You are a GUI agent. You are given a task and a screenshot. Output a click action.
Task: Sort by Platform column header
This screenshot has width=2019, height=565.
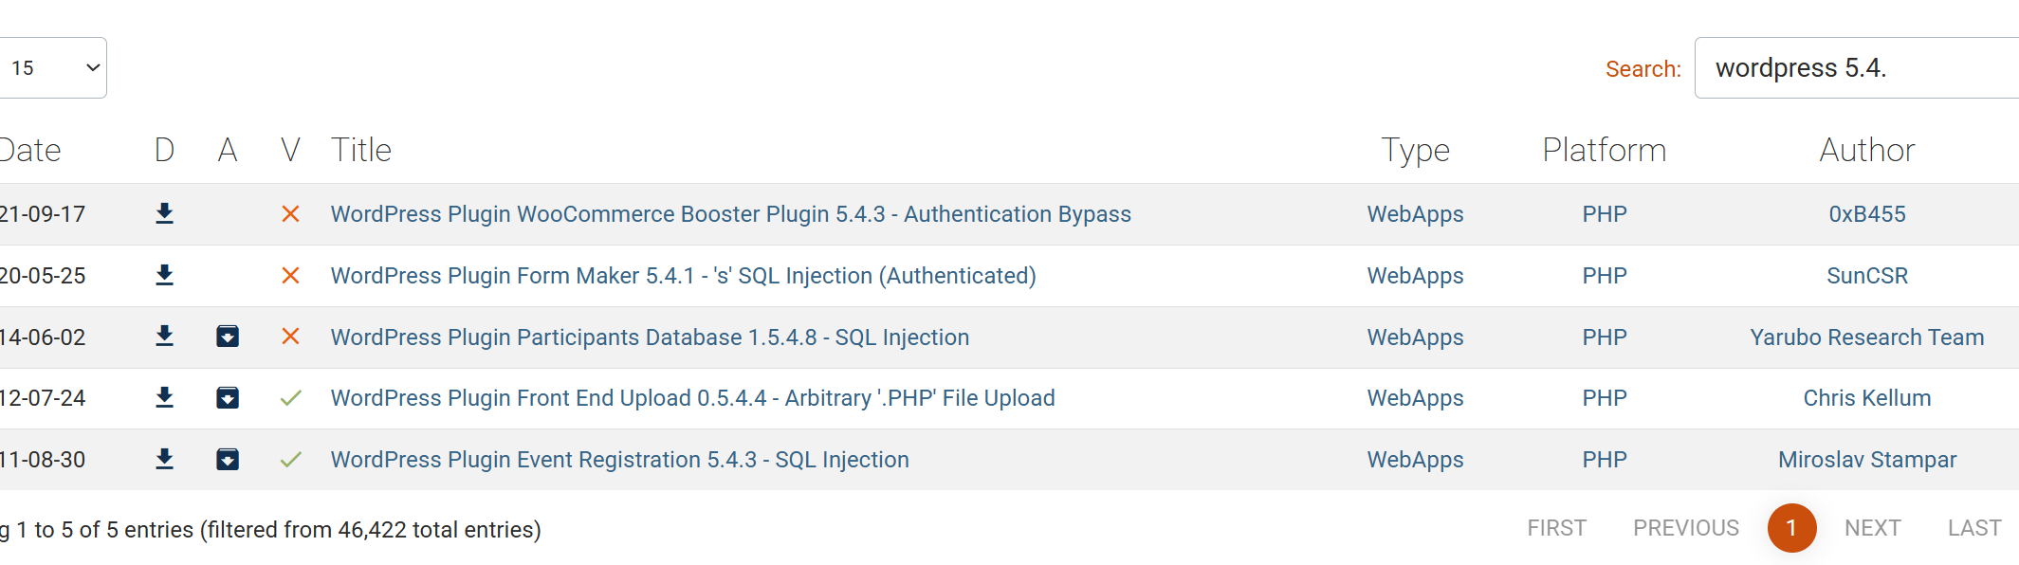(1604, 150)
